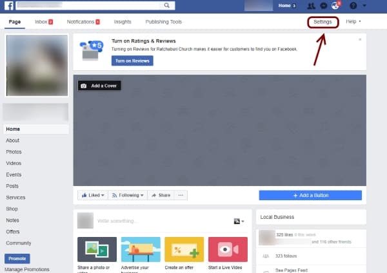The width and height of the screenshot is (387, 273).
Task: Click the Add a Button button
Action: [310, 195]
